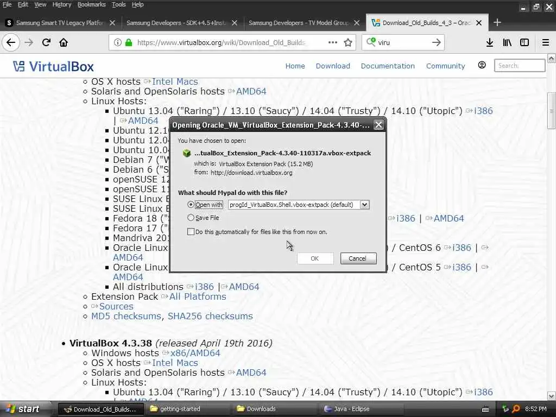Switch to Samsung Smart TV Legacy Platform tab
The width and height of the screenshot is (556, 417).
click(x=60, y=23)
